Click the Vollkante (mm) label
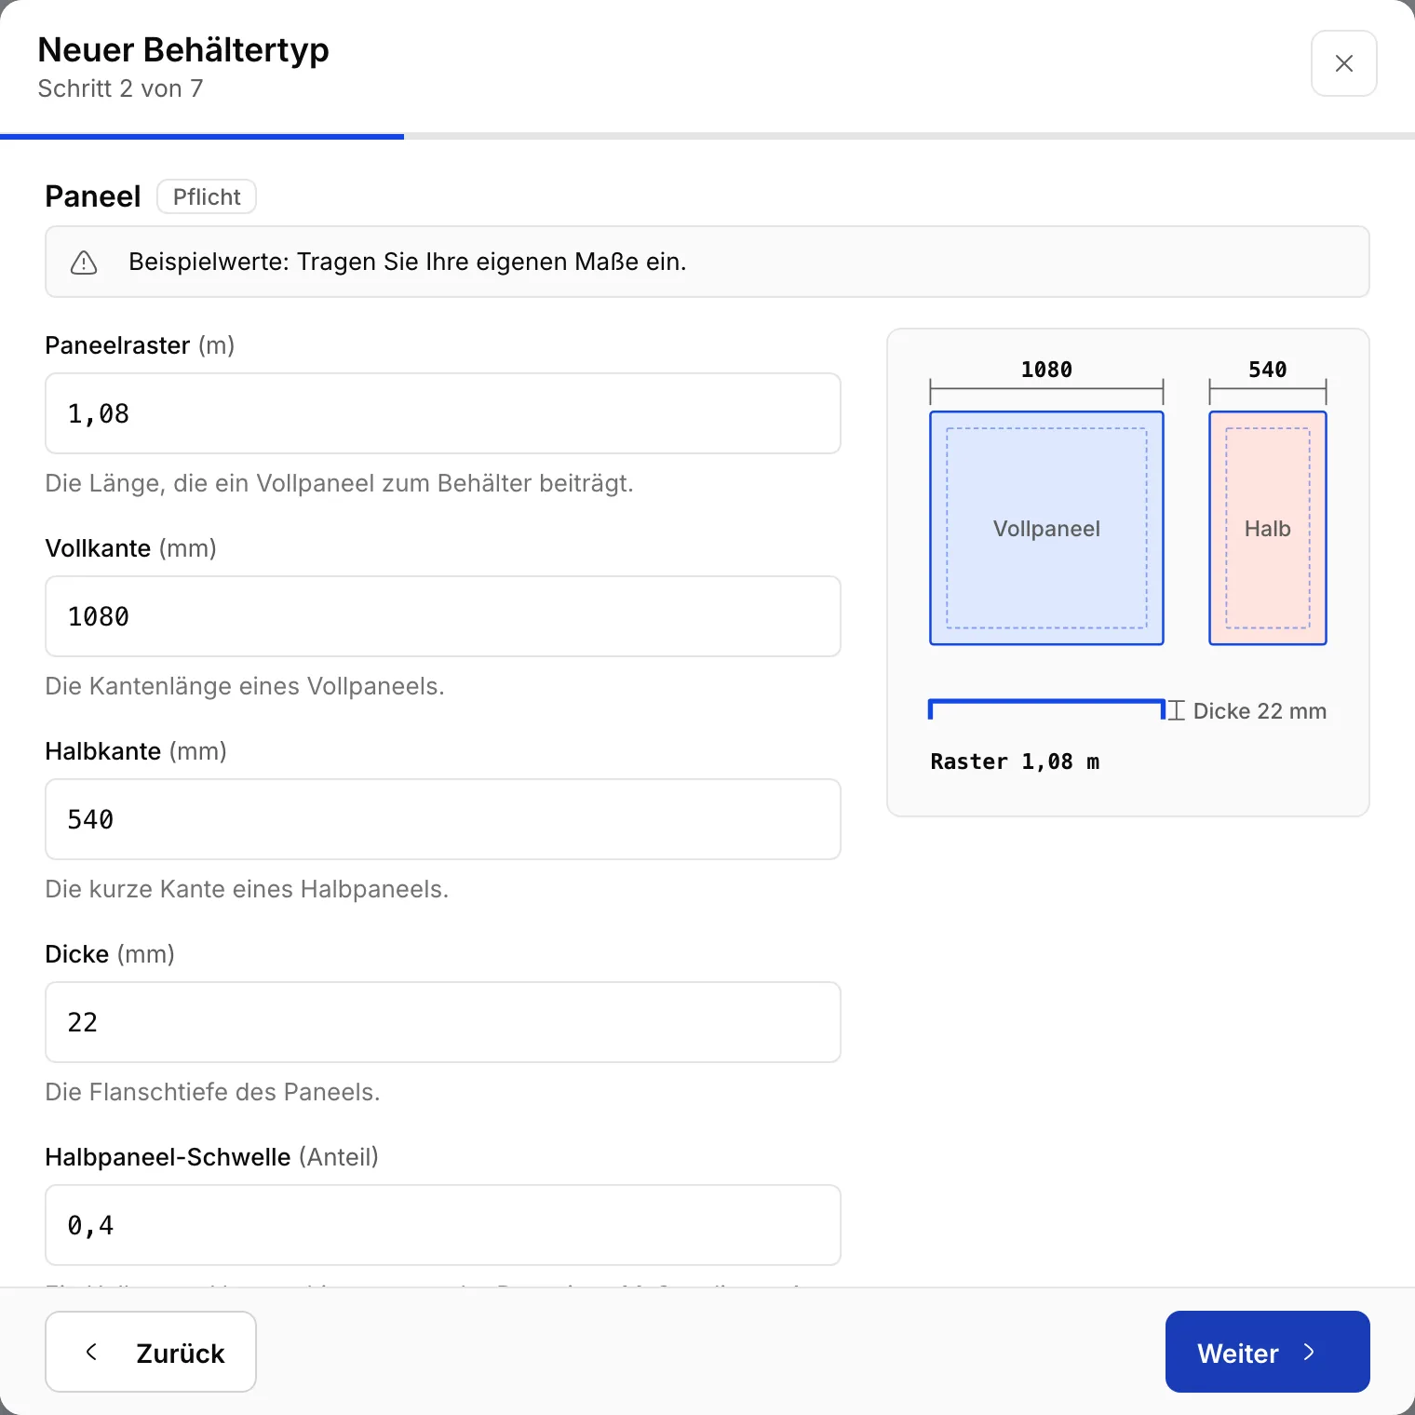The height and width of the screenshot is (1415, 1415). tap(130, 548)
